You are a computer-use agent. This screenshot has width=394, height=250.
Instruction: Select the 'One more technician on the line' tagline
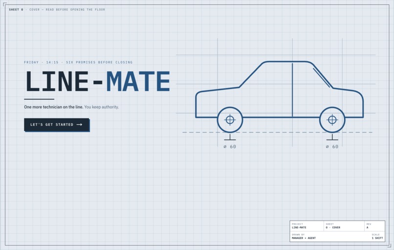point(53,107)
